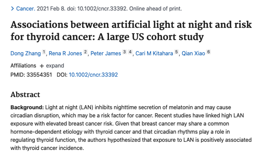Click the Abstract section heading
The image size is (265, 154).
point(25,94)
